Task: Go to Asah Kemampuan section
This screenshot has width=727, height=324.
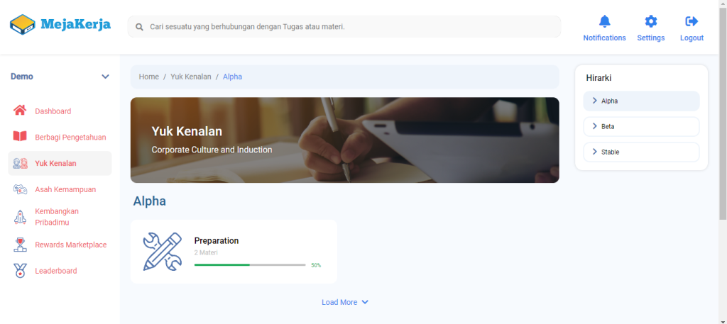Action: pyautogui.click(x=60, y=189)
